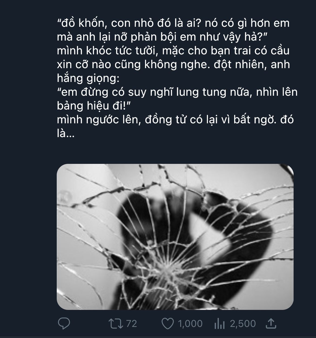This screenshot has height=338, width=316.
Task: Click the line "em đừng có suy nghĩ lung tung"
Action: pyautogui.click(x=177, y=92)
